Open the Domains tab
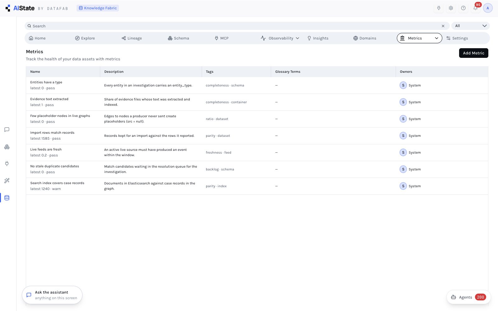The image size is (498, 311). coord(365,38)
